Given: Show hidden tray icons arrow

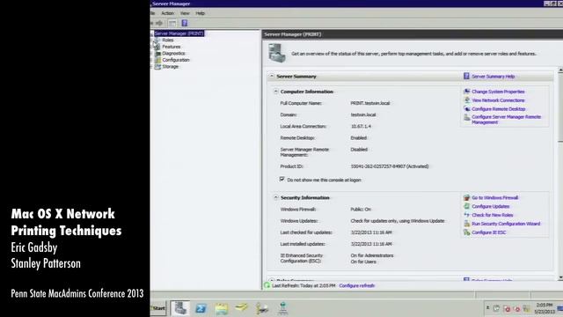Looking at the screenshot, I should coord(487,308).
